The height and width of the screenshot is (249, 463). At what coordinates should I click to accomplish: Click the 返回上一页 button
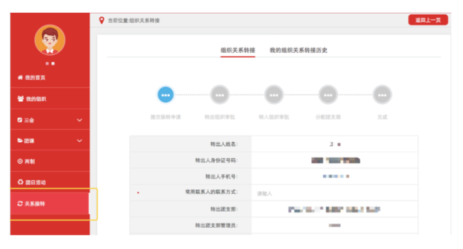tap(428, 20)
